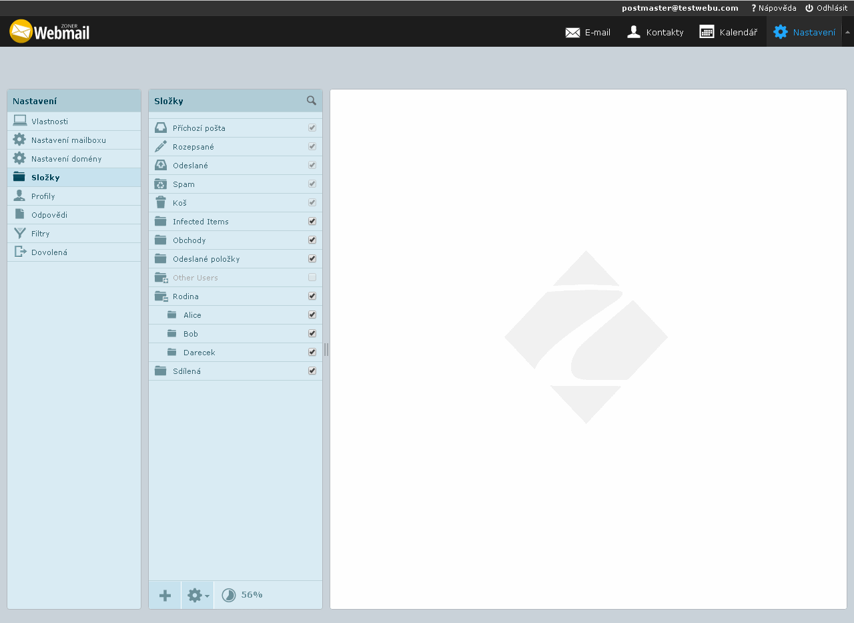Click the Rozepsané pencil icon

point(161,147)
